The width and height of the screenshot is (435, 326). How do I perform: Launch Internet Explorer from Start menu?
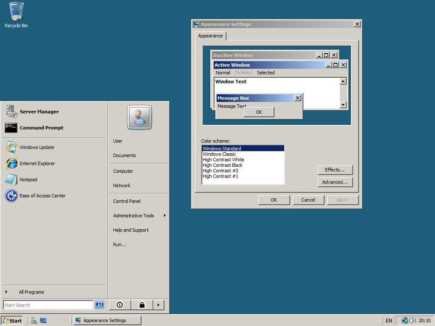[x=55, y=163]
